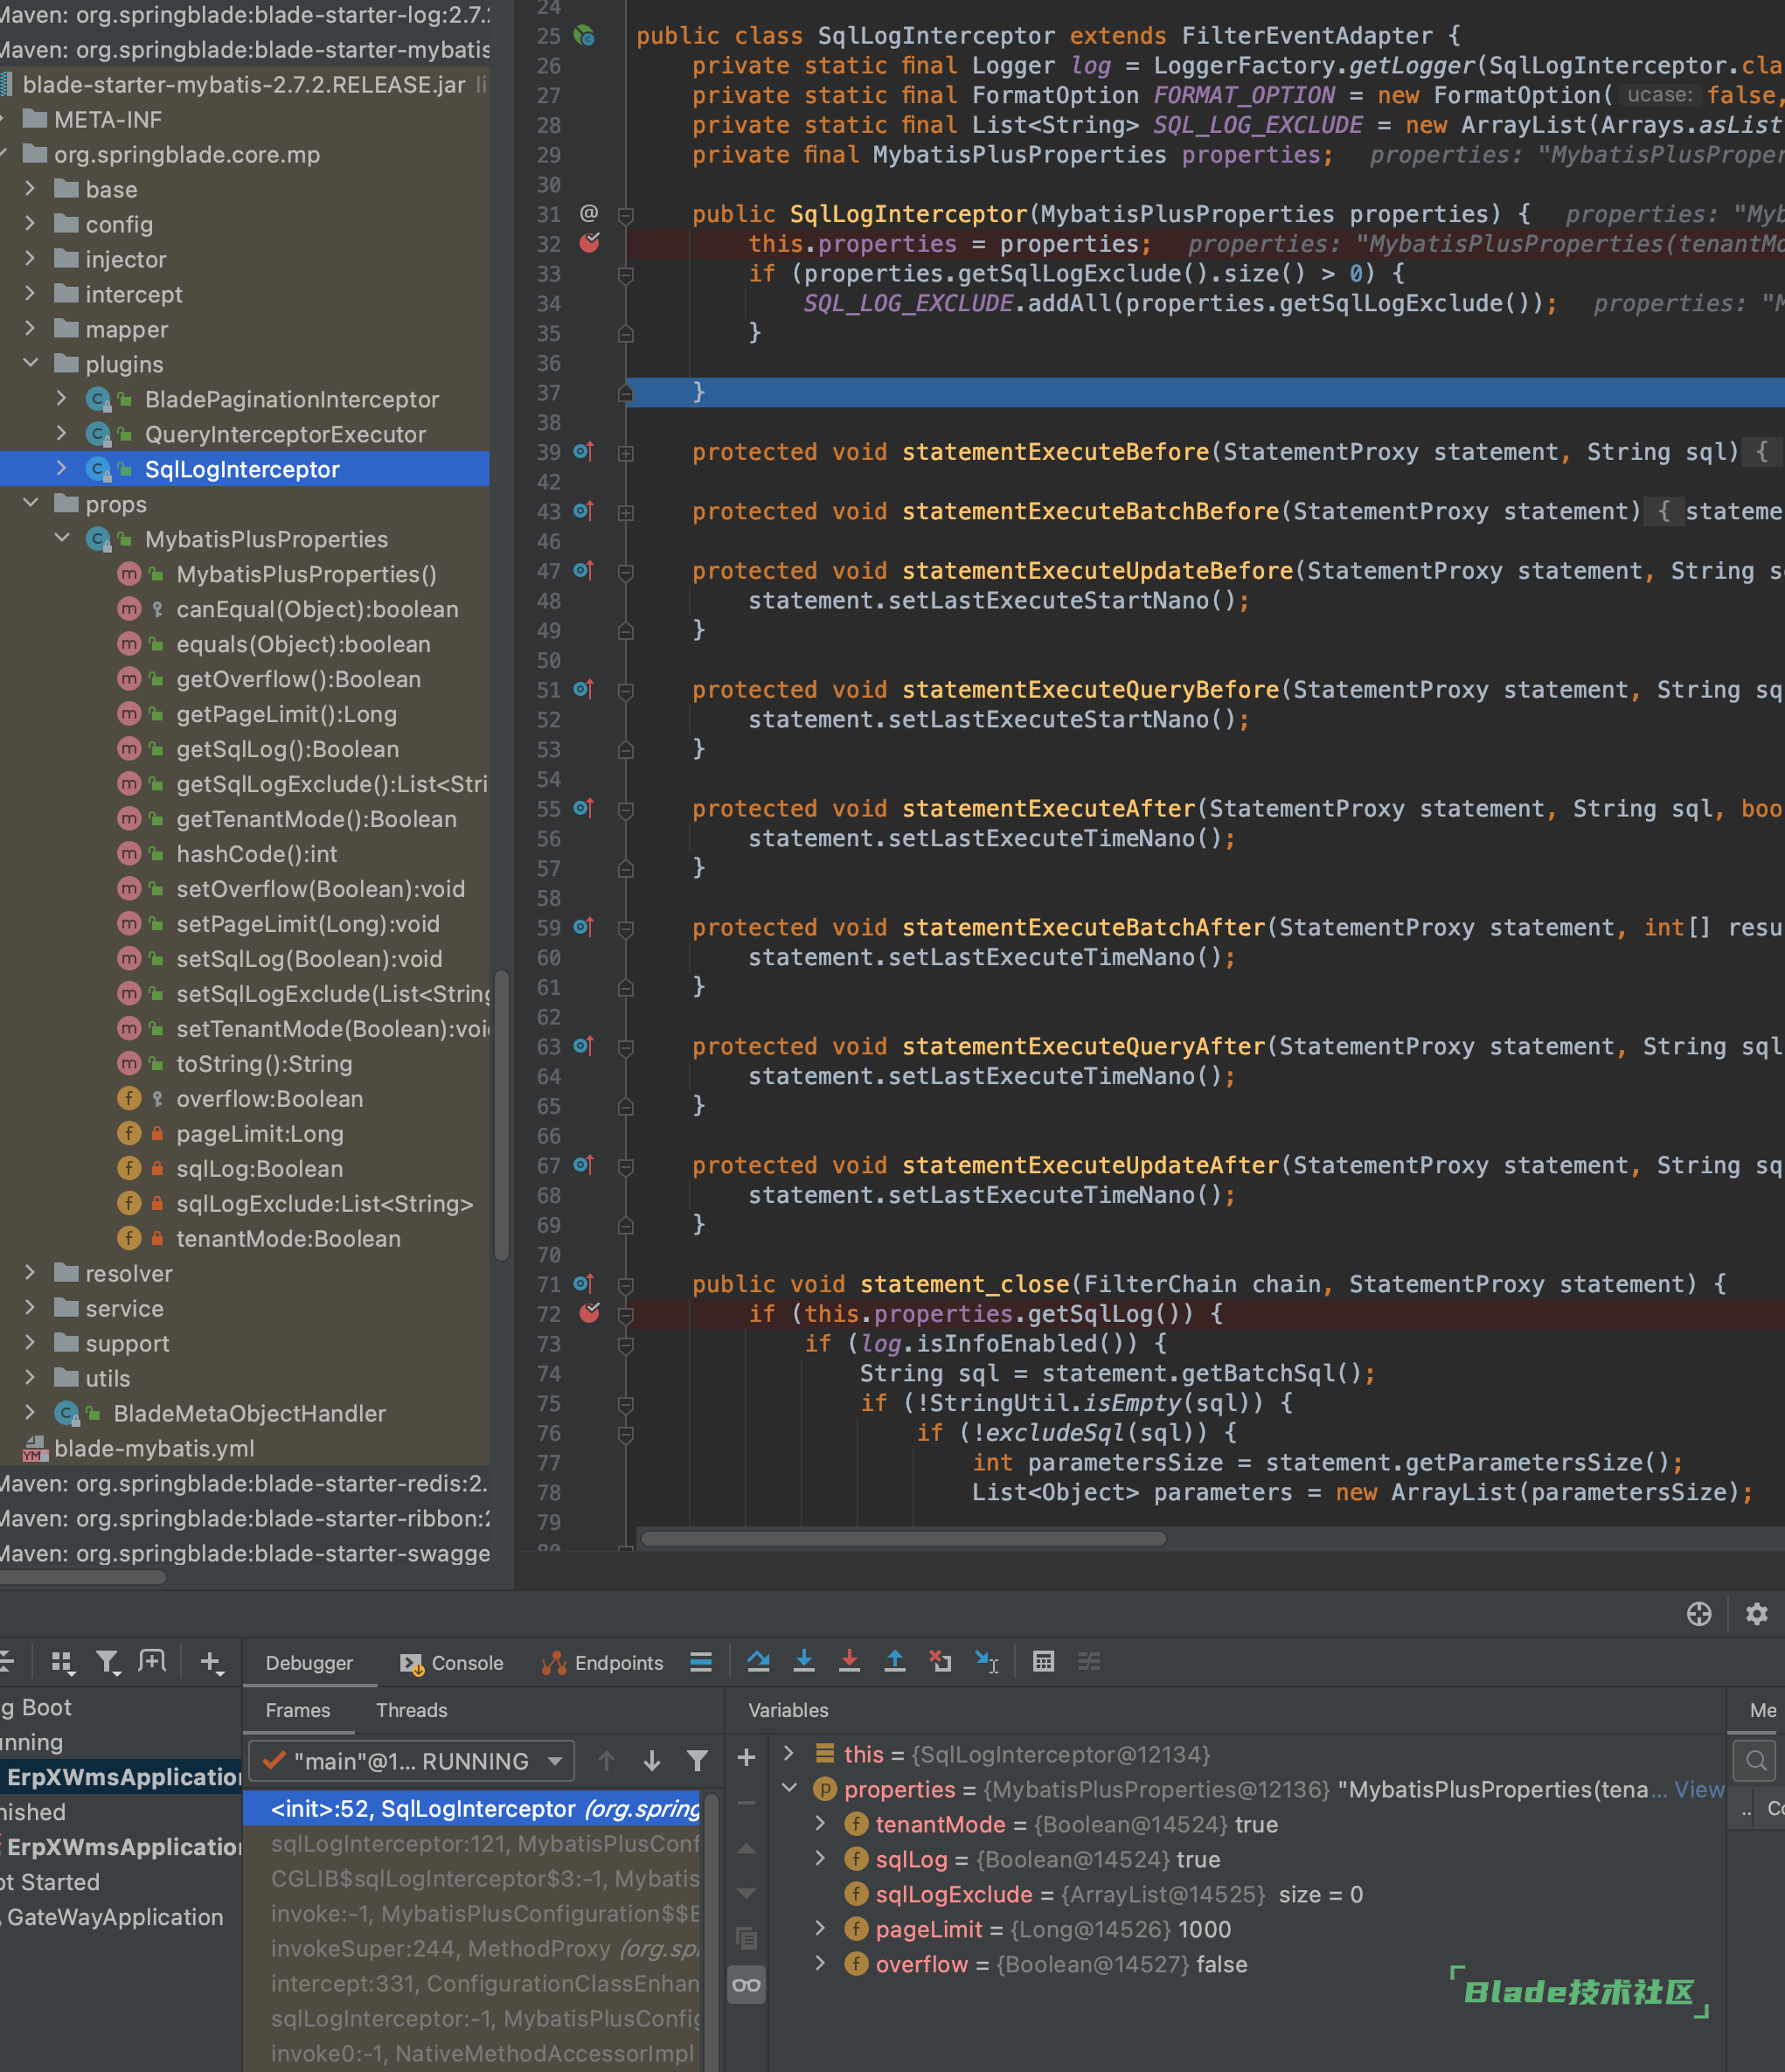Image resolution: width=1785 pixels, height=2072 pixels.
Task: Open the blade-mybatis.yml file
Action: tap(154, 1448)
